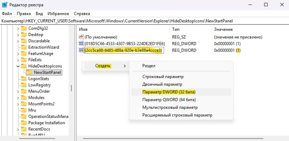The height and width of the screenshot is (141, 289).
Task: Click the string value icon of (По умолчанию)
Action: 81,37
